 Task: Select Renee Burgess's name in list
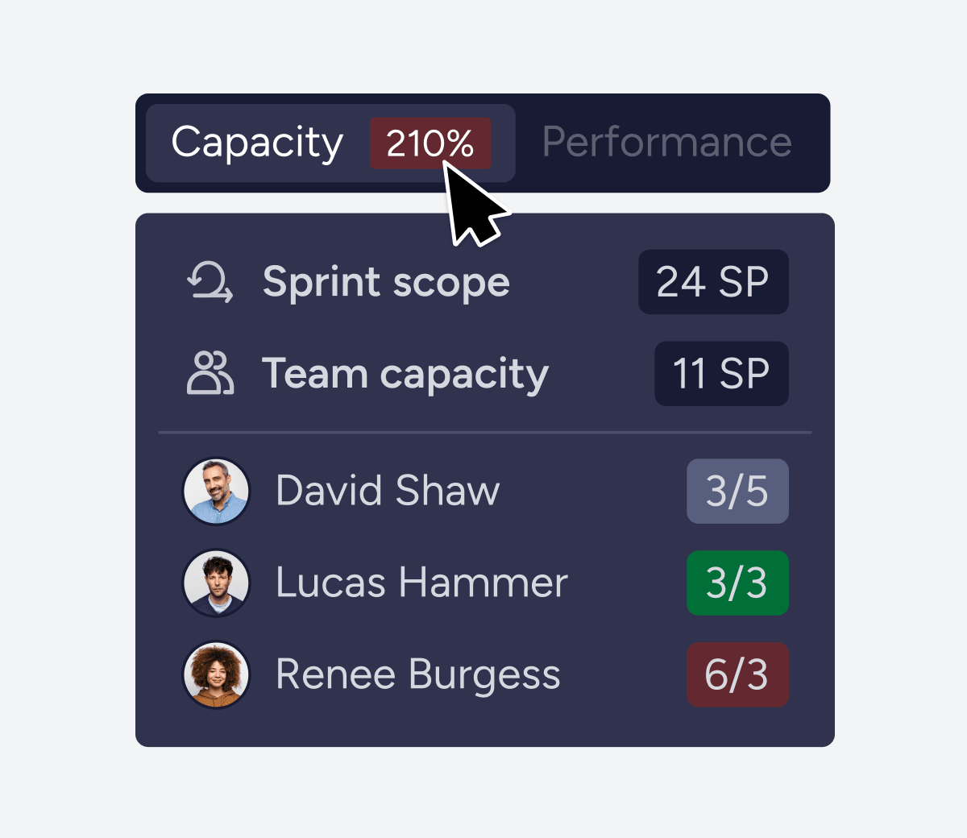tap(417, 674)
